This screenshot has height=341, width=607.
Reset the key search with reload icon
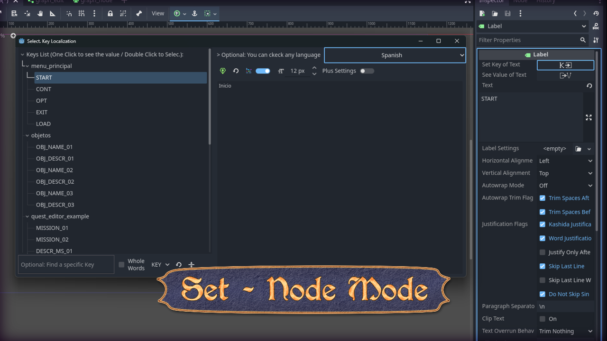179,265
